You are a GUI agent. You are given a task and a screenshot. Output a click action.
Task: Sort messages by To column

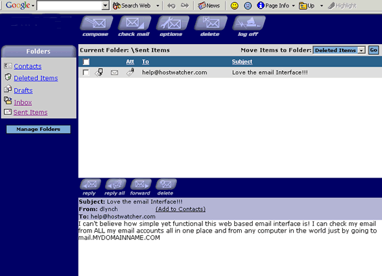click(146, 62)
